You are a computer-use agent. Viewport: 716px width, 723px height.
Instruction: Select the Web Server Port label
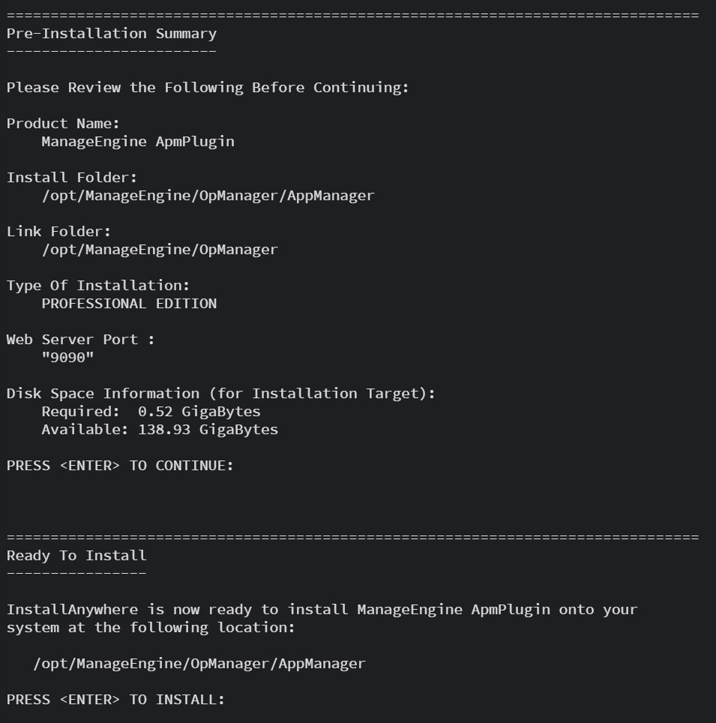pos(81,339)
